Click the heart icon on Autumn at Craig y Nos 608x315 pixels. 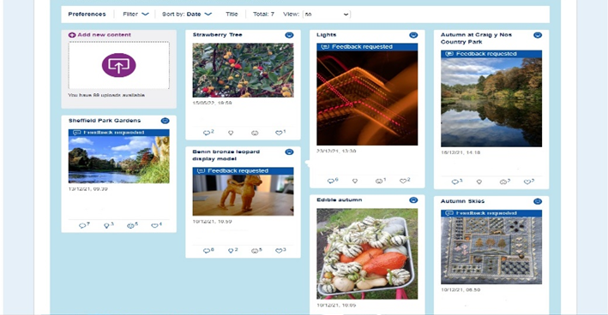(x=527, y=181)
